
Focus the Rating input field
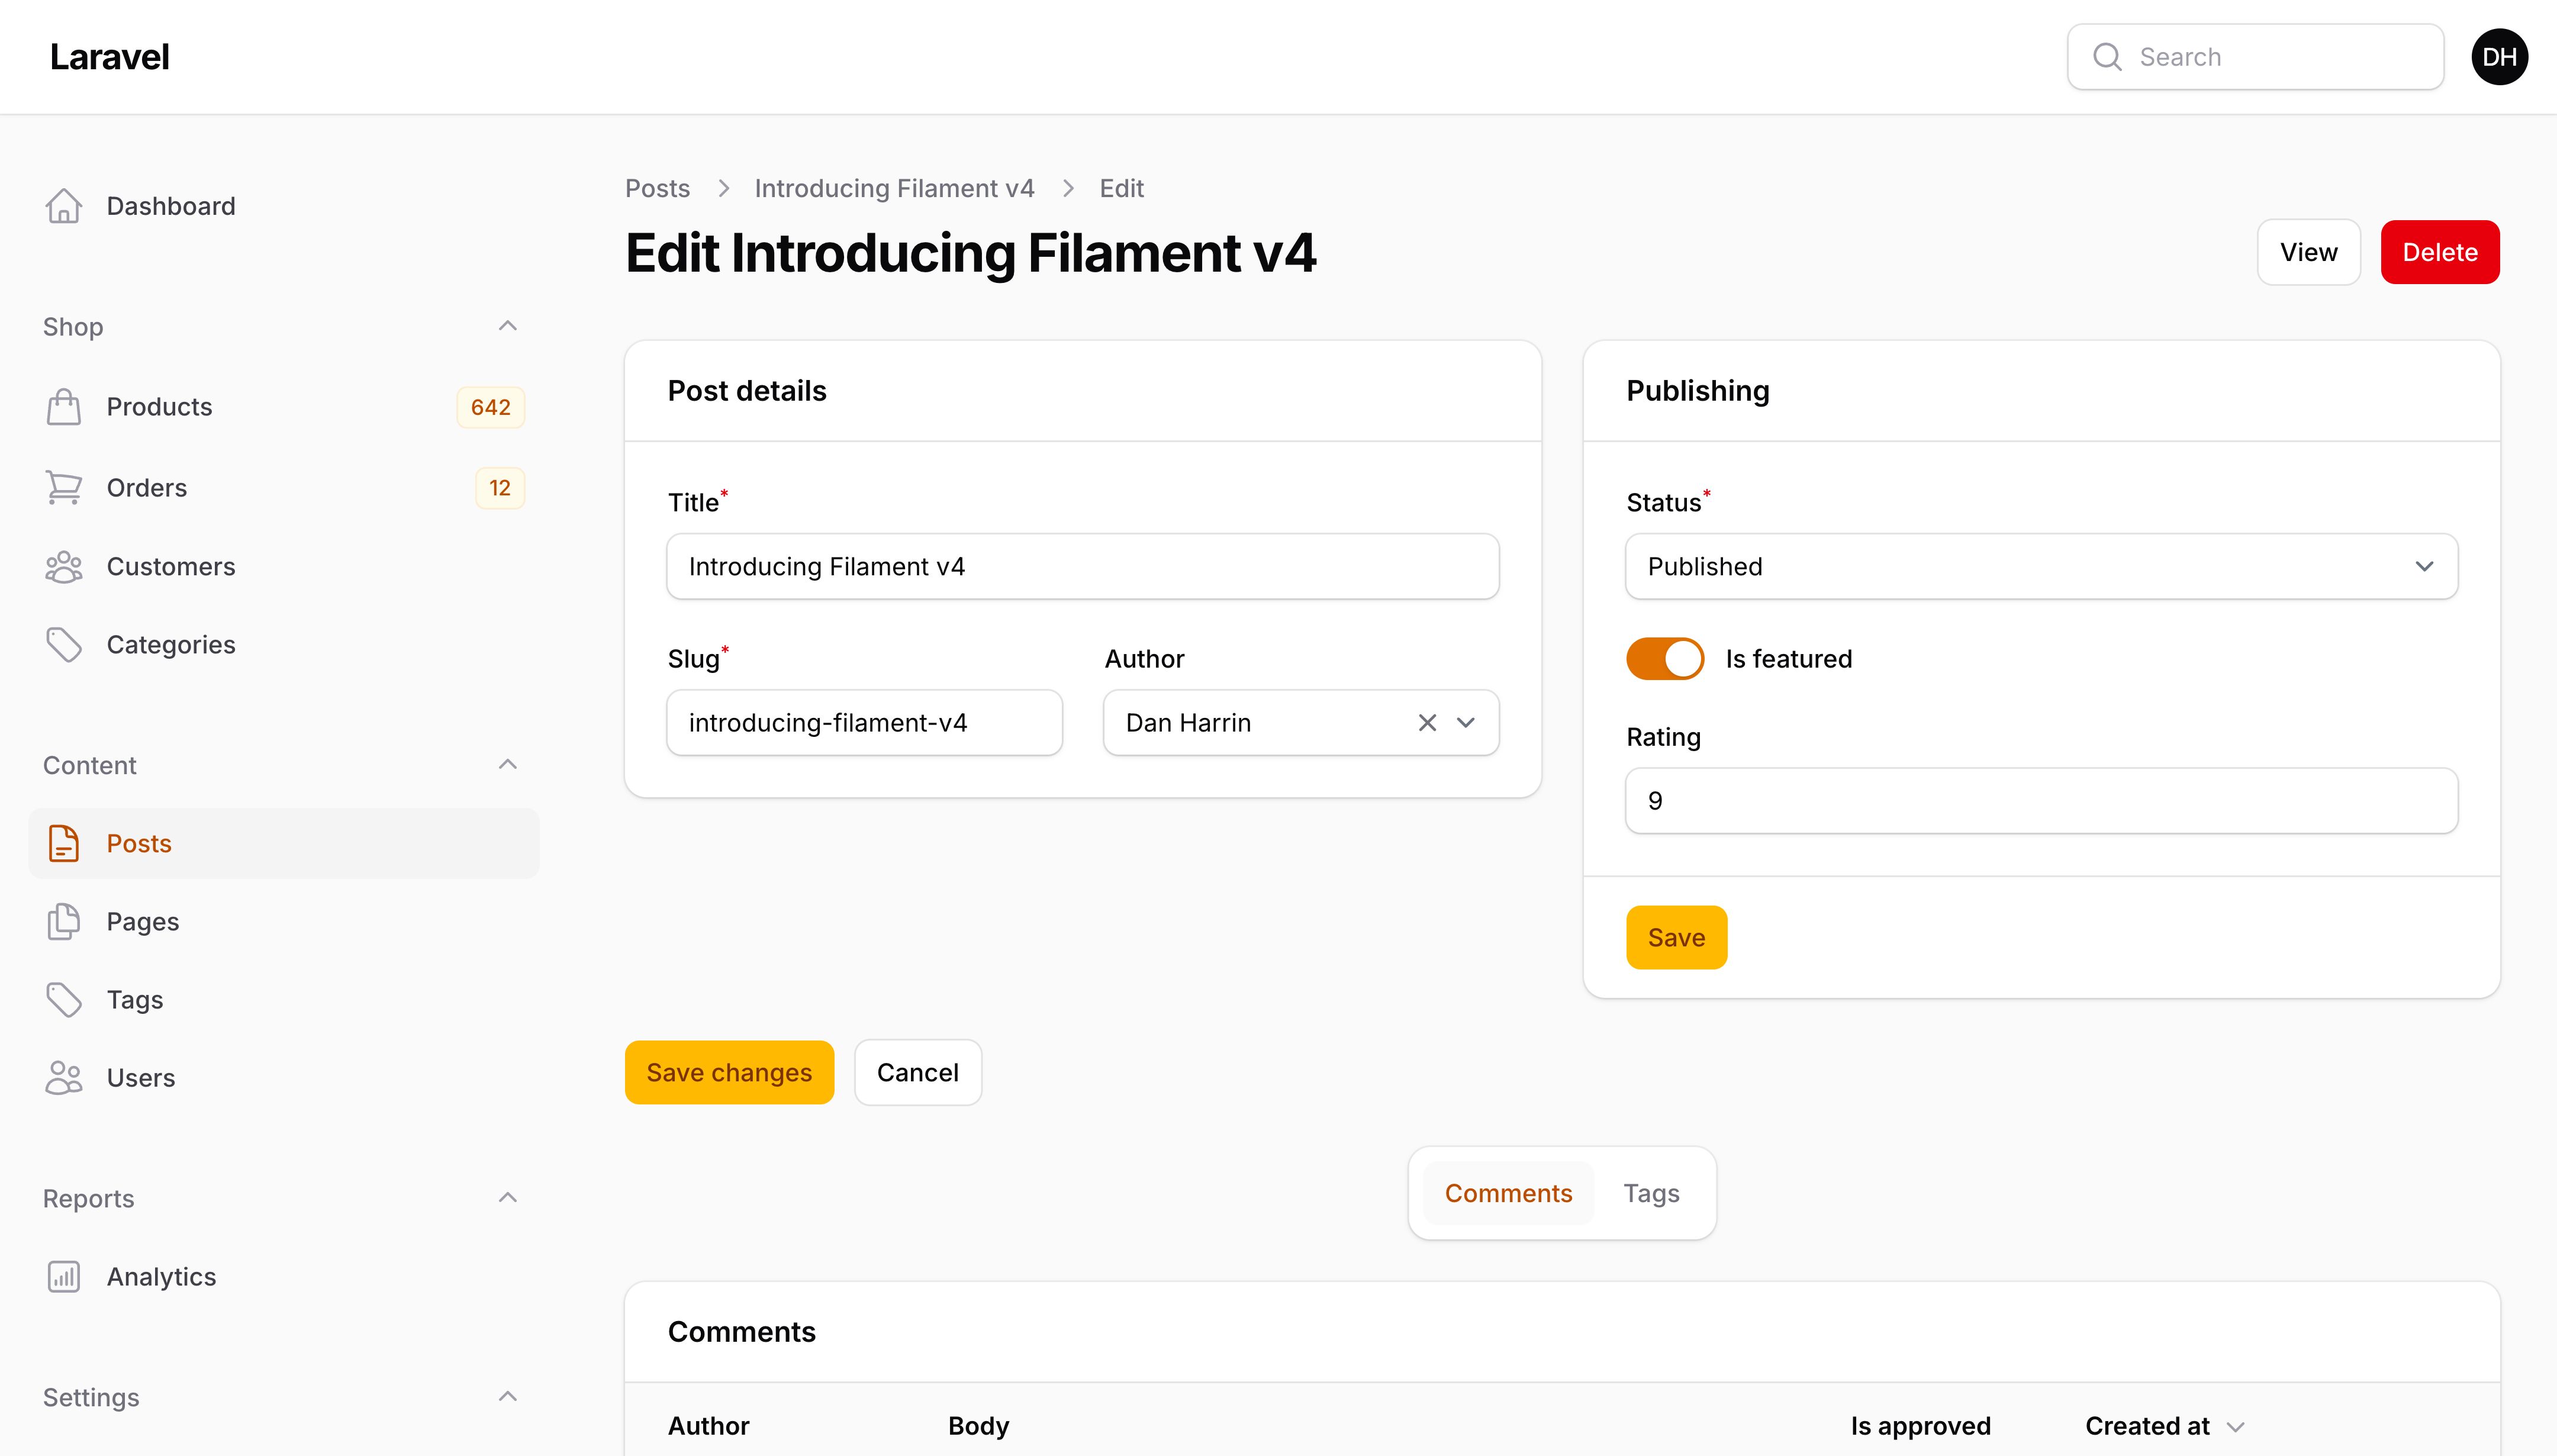click(x=2041, y=801)
